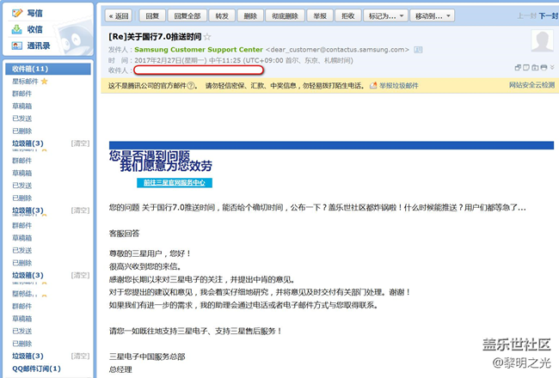This screenshot has height=378, width=559.
Task: Click 您是否遇到问题 banner heading
Action: (x=150, y=155)
